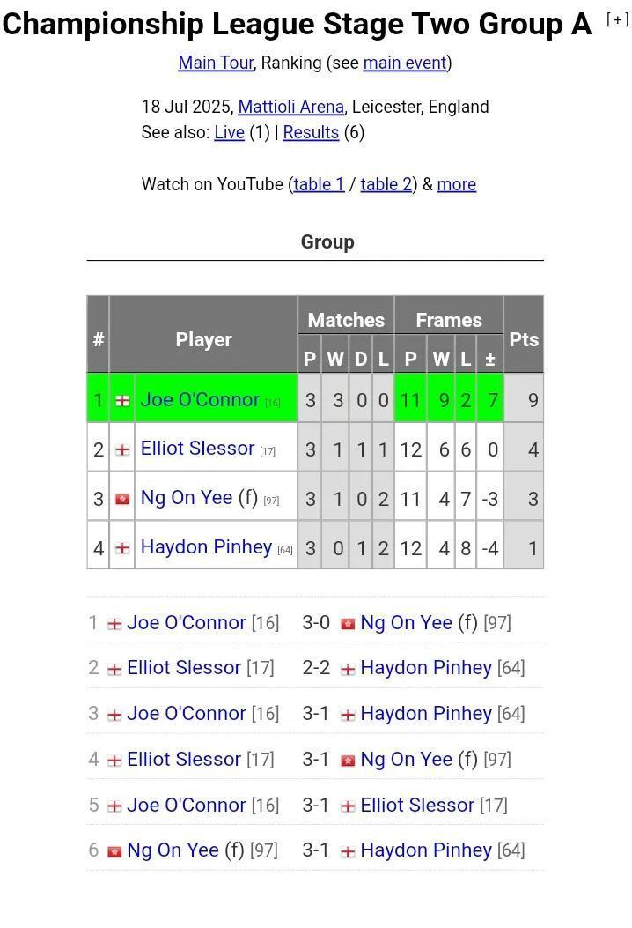Viewport: 632px width, 928px height.
Task: Watch YouTube table 2 stream
Action: pos(386,185)
